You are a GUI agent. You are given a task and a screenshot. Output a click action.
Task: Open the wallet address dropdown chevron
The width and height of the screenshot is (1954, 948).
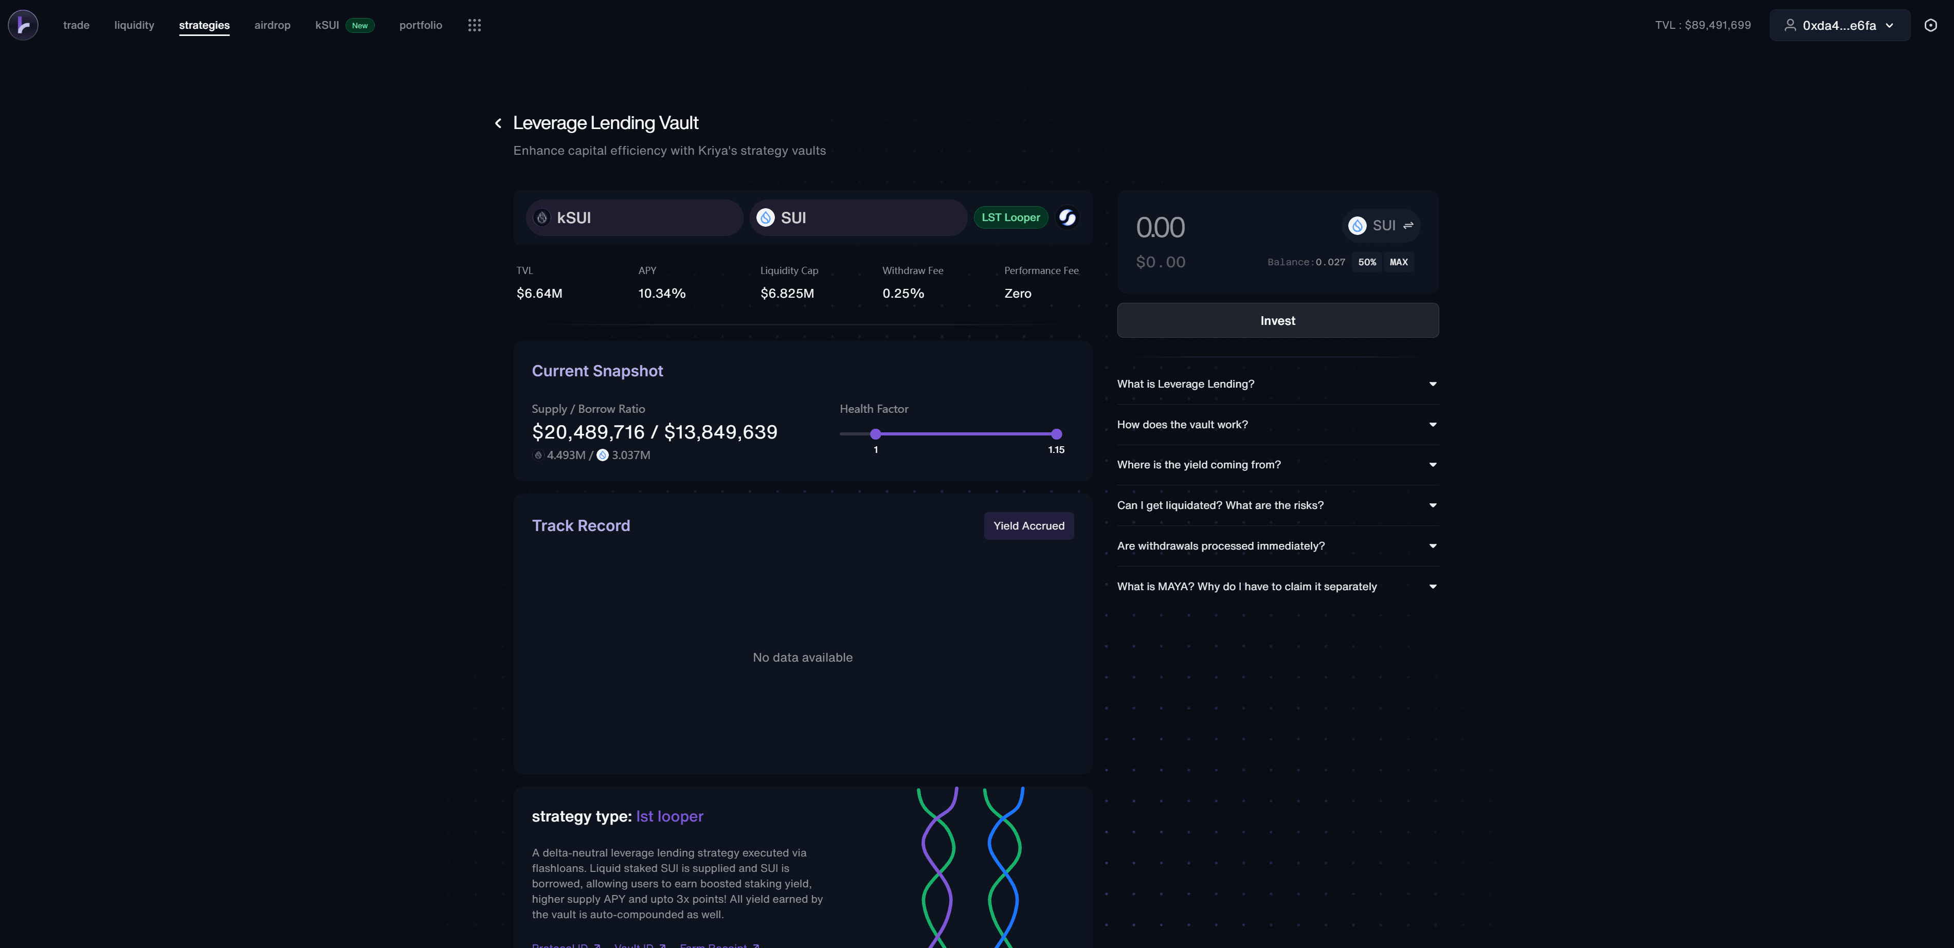(1890, 25)
